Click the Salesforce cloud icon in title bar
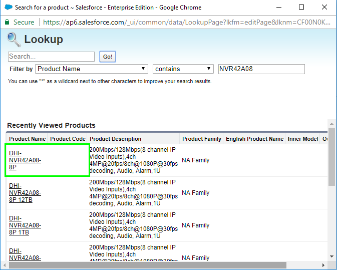 pos(8,8)
